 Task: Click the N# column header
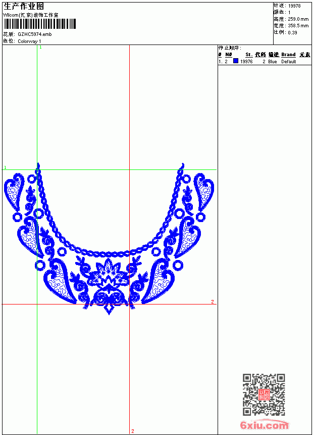(228, 55)
